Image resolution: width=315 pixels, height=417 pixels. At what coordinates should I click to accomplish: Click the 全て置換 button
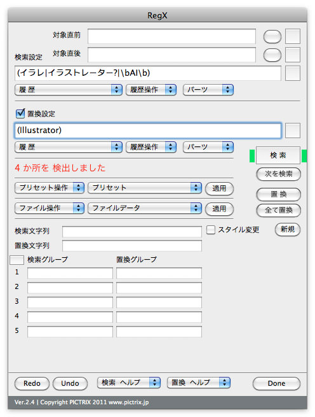click(x=279, y=210)
